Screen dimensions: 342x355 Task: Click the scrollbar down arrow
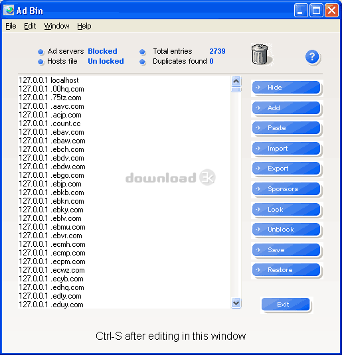(236, 303)
